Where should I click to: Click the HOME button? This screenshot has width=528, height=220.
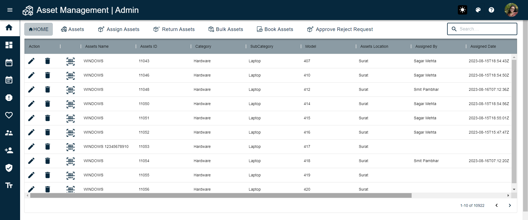point(39,29)
